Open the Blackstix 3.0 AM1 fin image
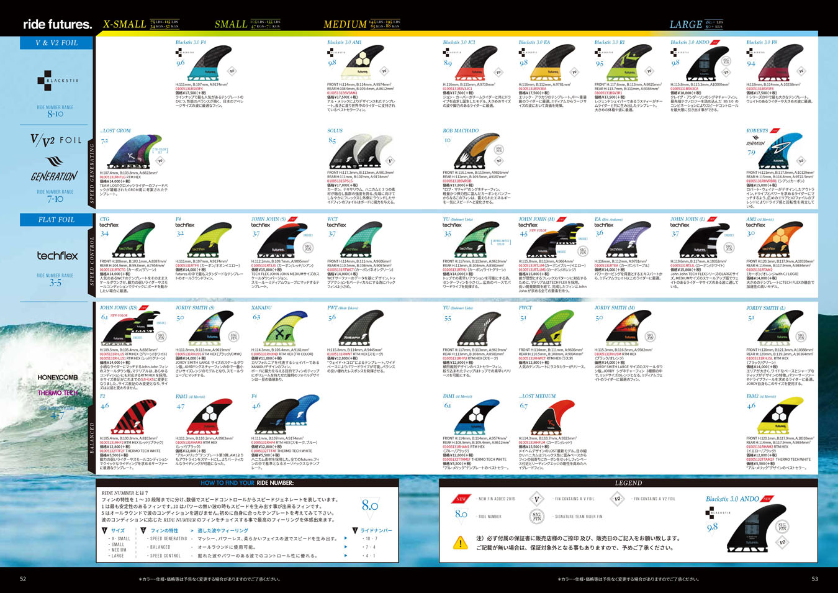 [359, 64]
